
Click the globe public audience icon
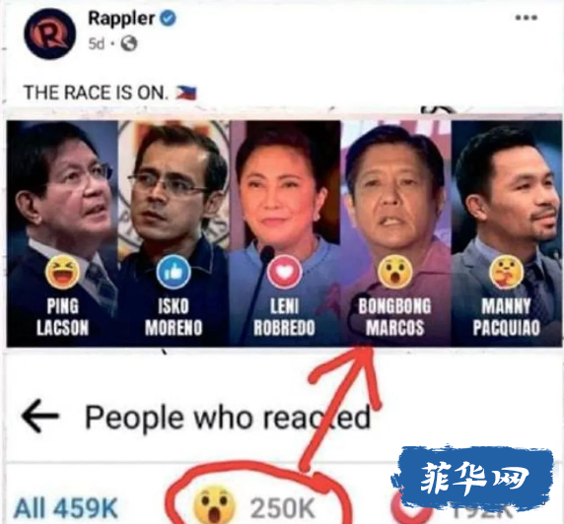129,44
